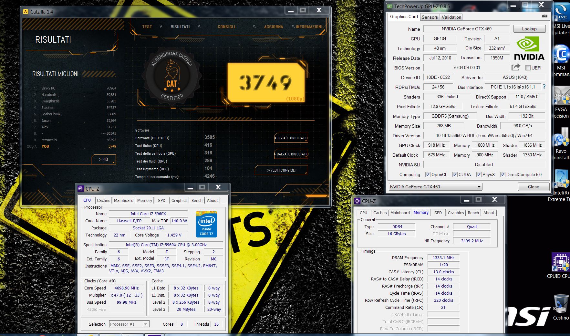Go to the INFORMAZIONI section in Catzilla
Viewport: 570px width, 336px height.
pos(309,27)
